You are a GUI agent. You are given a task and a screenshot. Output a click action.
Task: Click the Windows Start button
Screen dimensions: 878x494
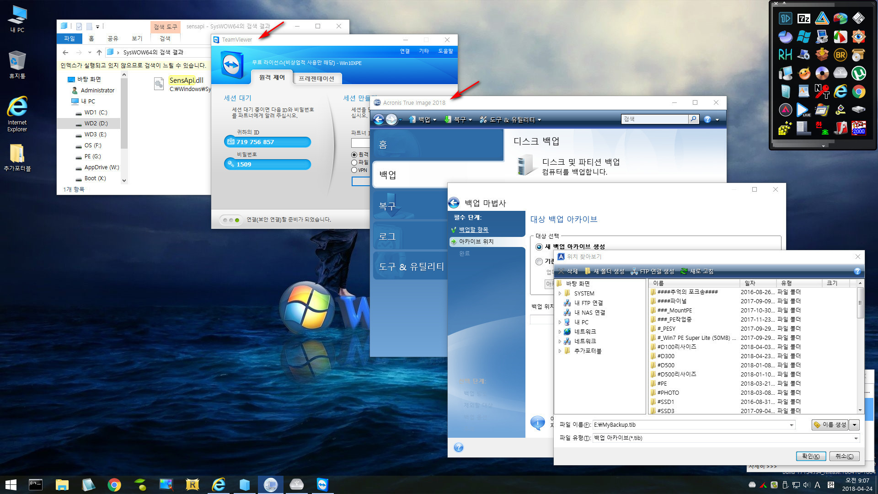11,484
